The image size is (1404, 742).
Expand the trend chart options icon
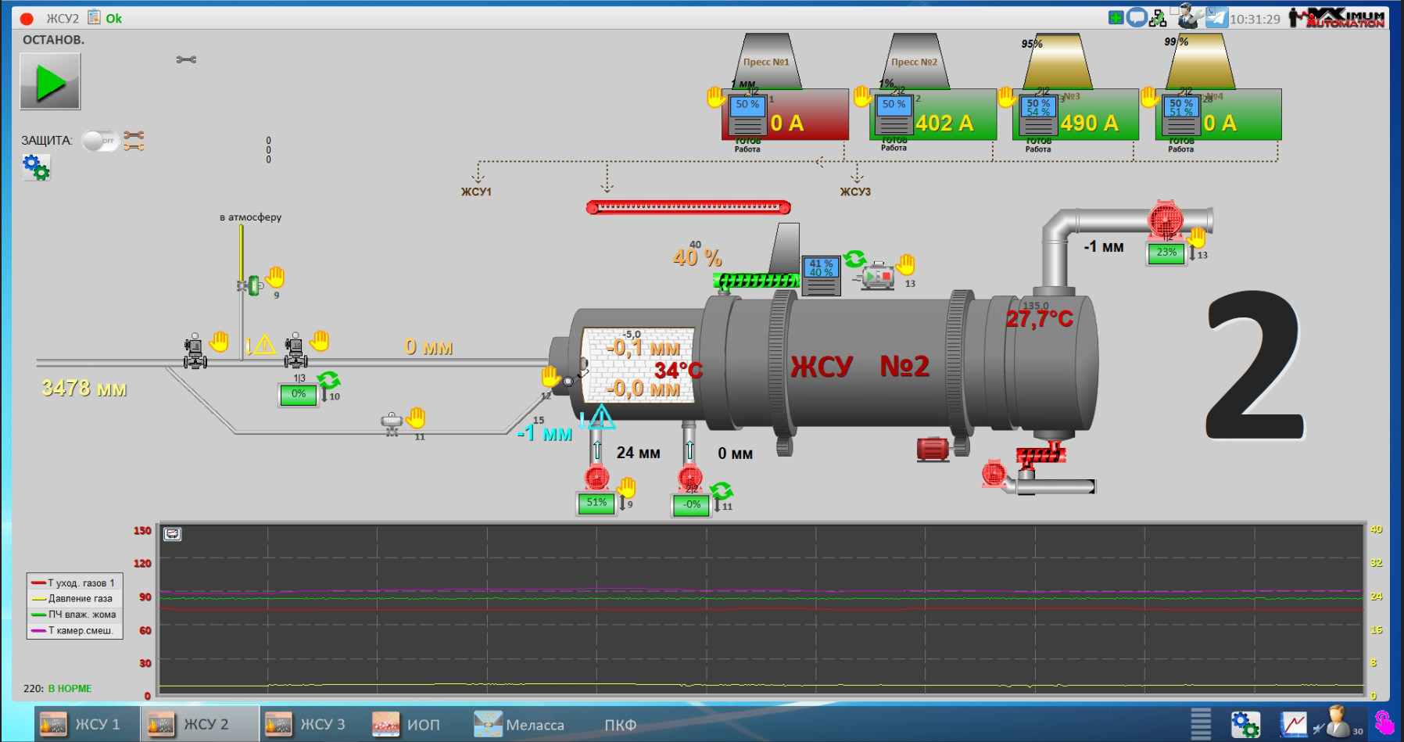[x=172, y=534]
